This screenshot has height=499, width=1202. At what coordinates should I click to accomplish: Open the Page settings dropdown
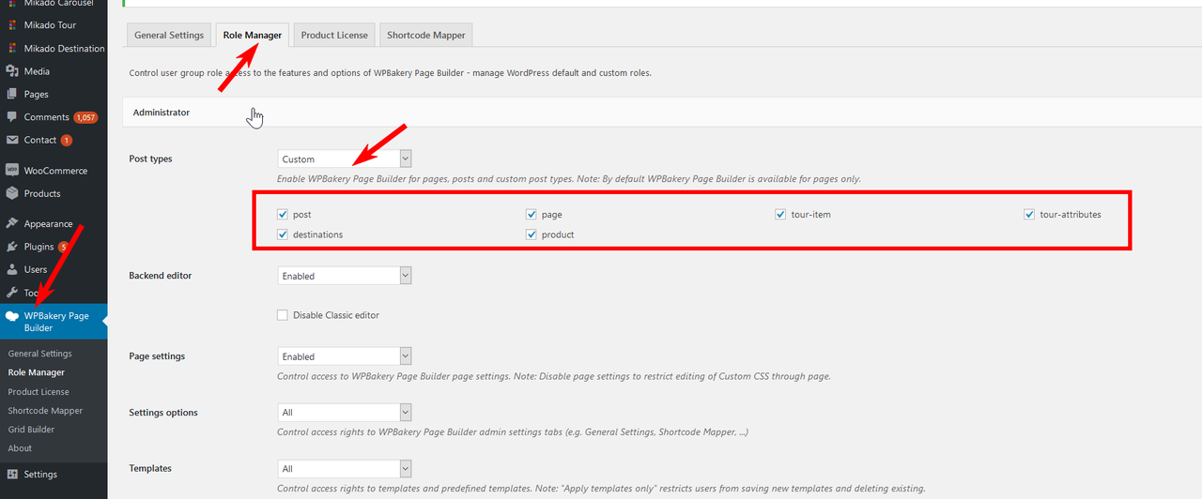(x=345, y=356)
